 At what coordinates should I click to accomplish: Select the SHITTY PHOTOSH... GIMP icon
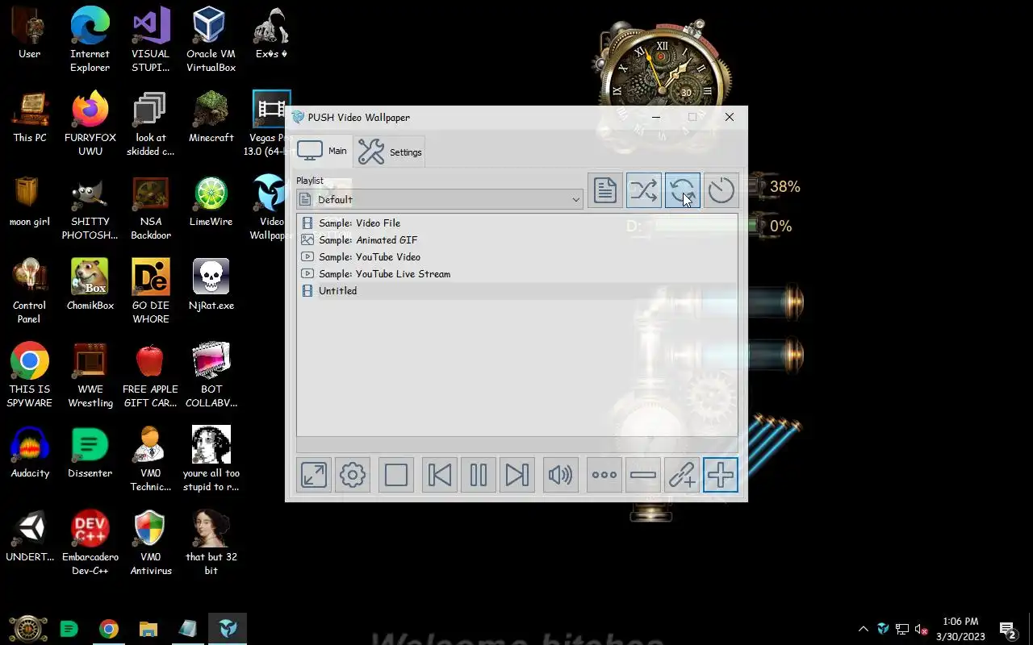pyautogui.click(x=90, y=208)
